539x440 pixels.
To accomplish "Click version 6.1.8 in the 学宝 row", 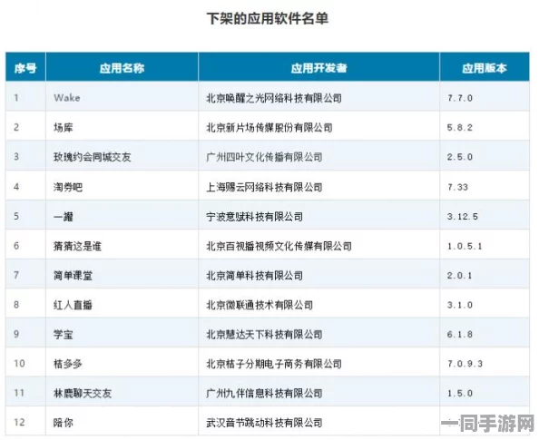I will tap(460, 334).
